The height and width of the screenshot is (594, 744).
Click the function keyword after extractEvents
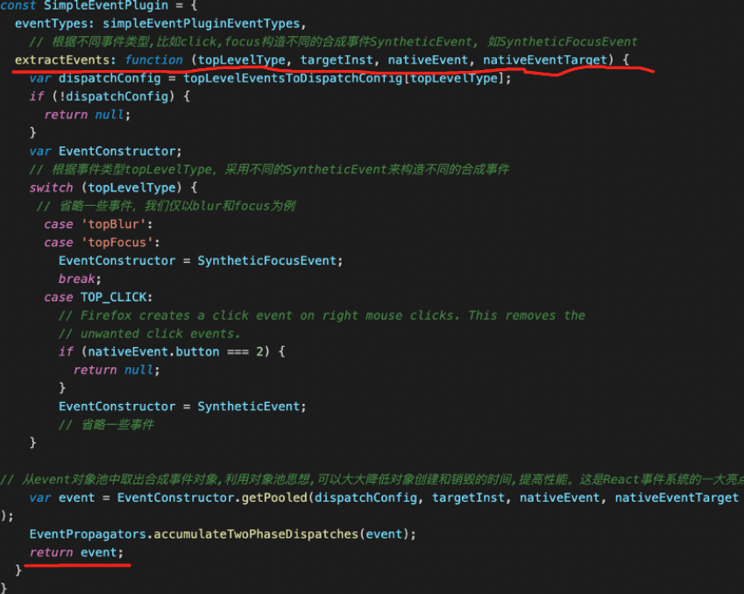153,60
